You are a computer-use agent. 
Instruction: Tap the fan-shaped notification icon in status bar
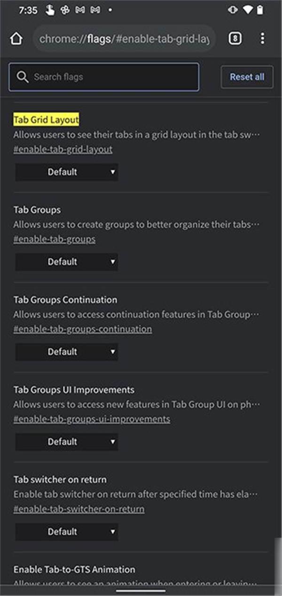tap(65, 10)
